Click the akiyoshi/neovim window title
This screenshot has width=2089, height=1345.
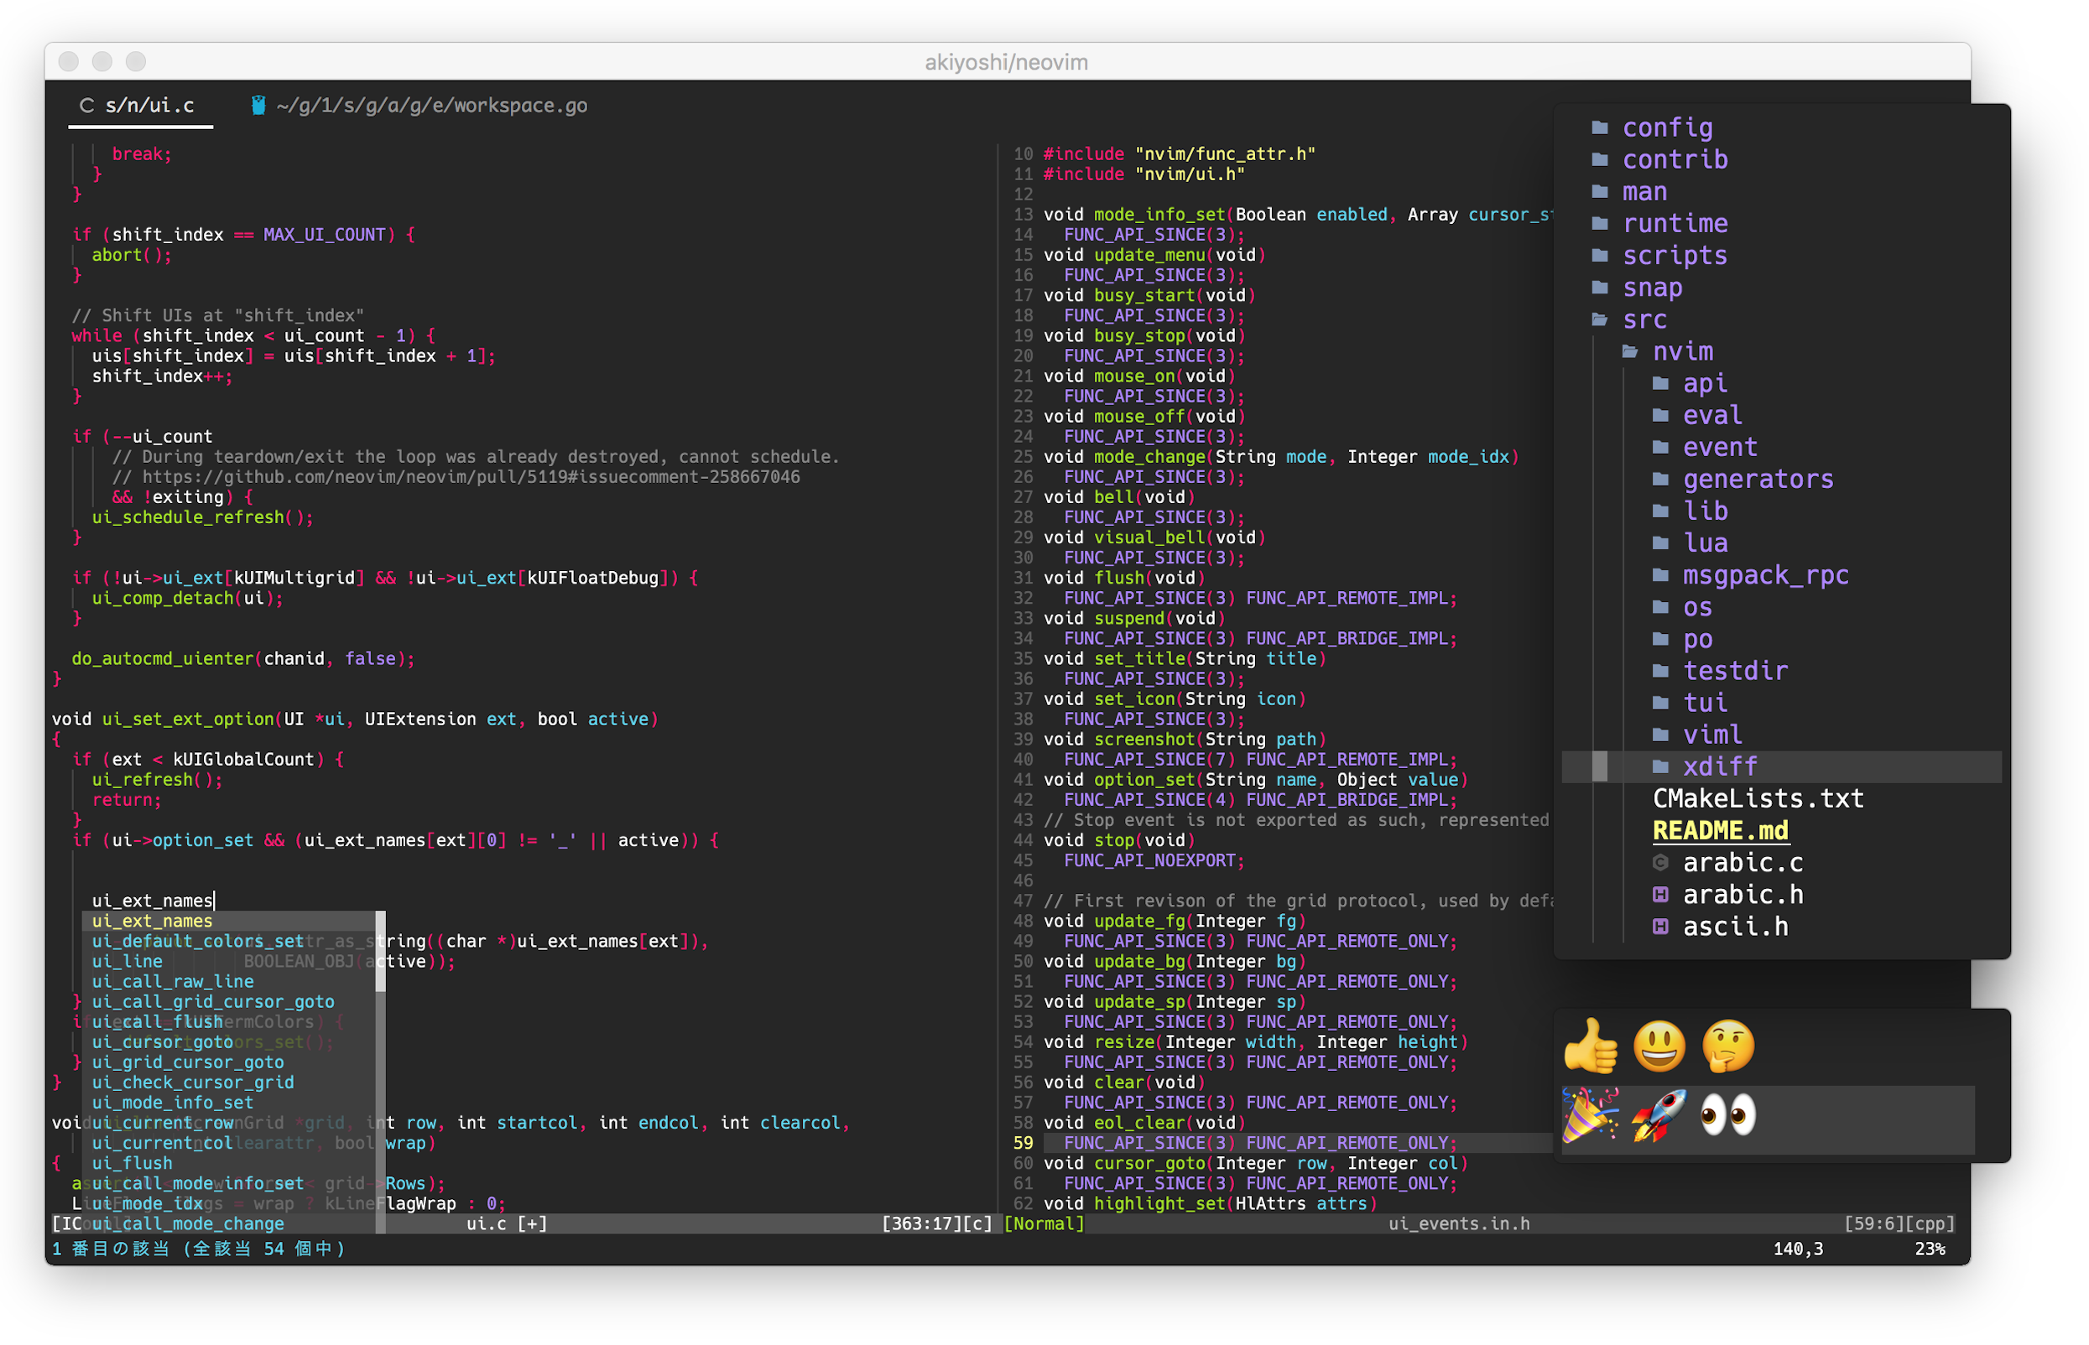click(1008, 62)
